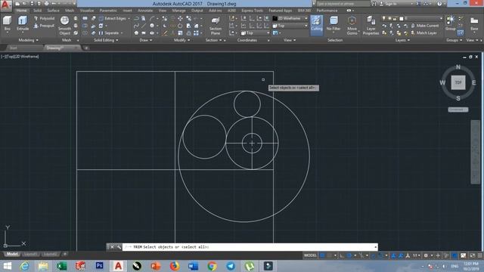Choose the Polysolid tool
The image size is (484, 272).
point(44,18)
